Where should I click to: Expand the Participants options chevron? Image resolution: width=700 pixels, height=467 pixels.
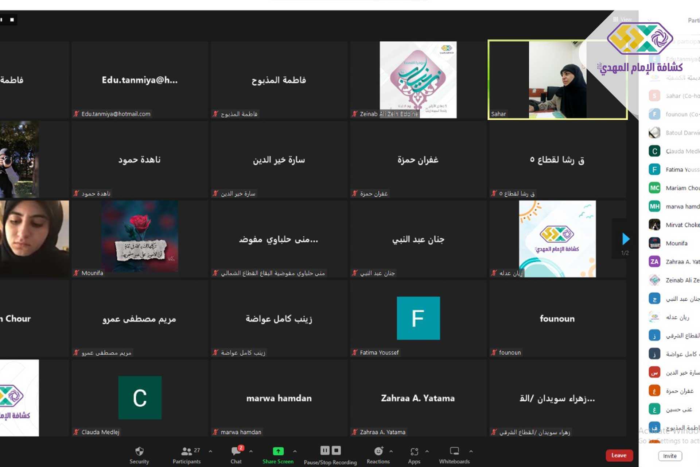pyautogui.click(x=210, y=451)
